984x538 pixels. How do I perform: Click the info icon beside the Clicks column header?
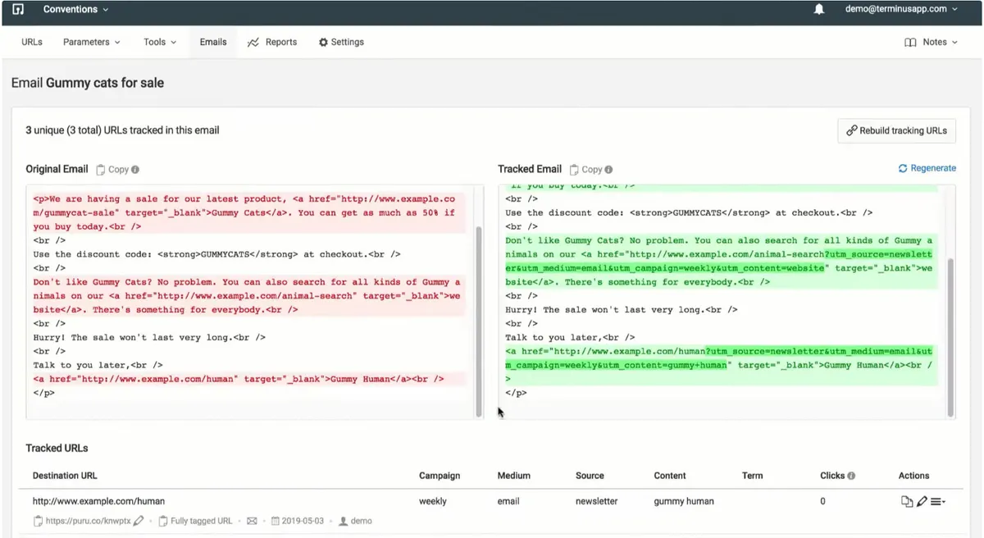coord(851,475)
